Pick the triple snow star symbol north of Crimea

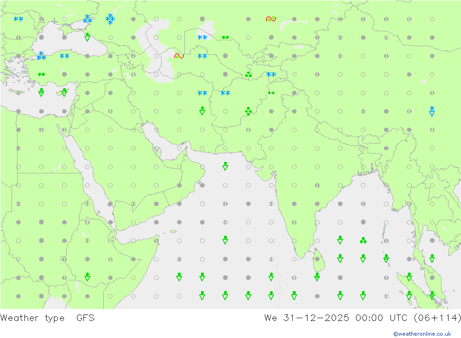tap(87, 19)
